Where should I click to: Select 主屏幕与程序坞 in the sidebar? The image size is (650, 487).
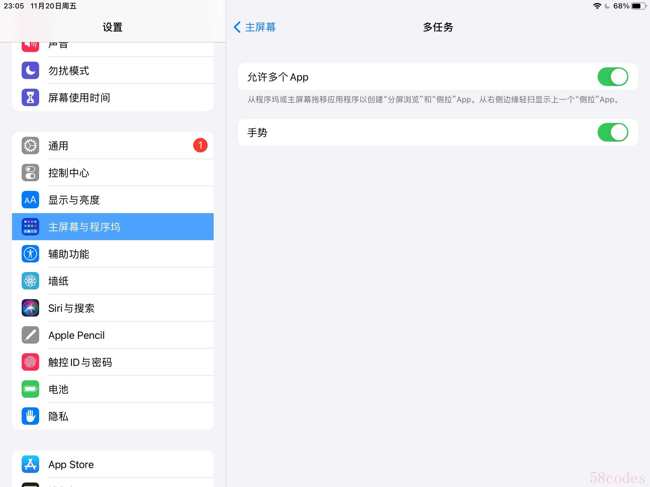tap(113, 227)
